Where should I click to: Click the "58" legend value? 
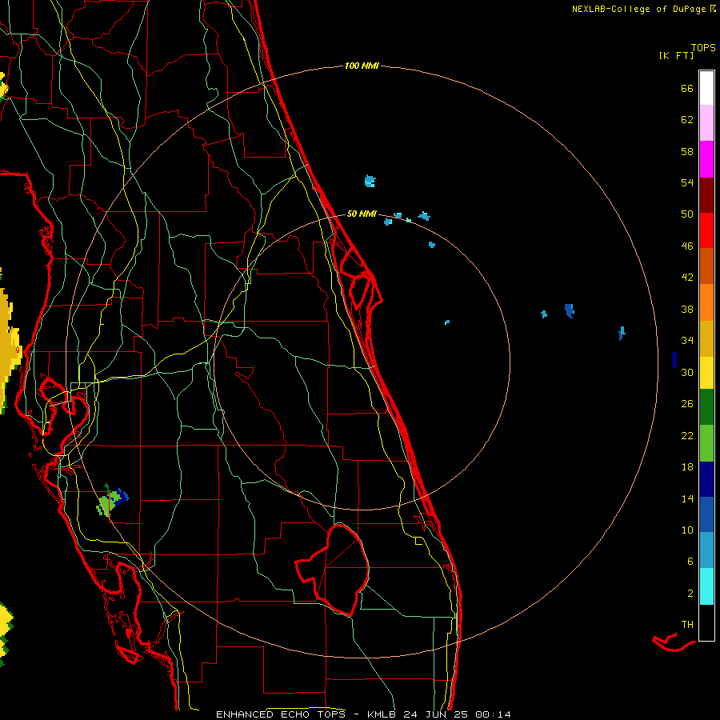click(x=687, y=151)
